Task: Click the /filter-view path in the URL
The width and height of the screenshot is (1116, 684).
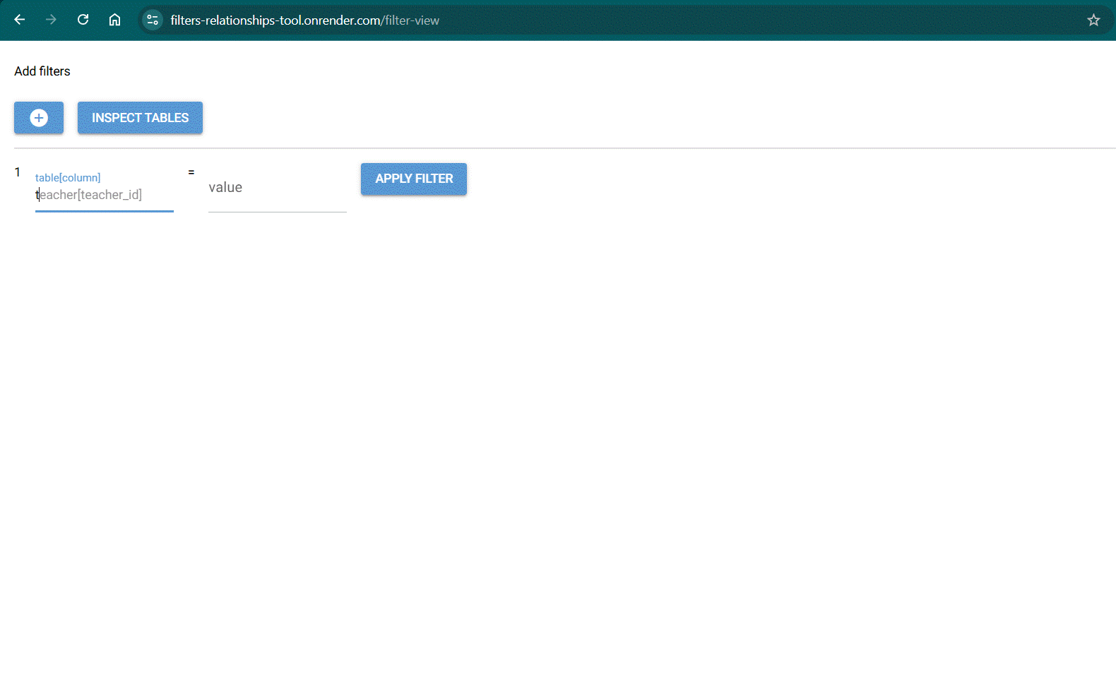Action: 411,20
